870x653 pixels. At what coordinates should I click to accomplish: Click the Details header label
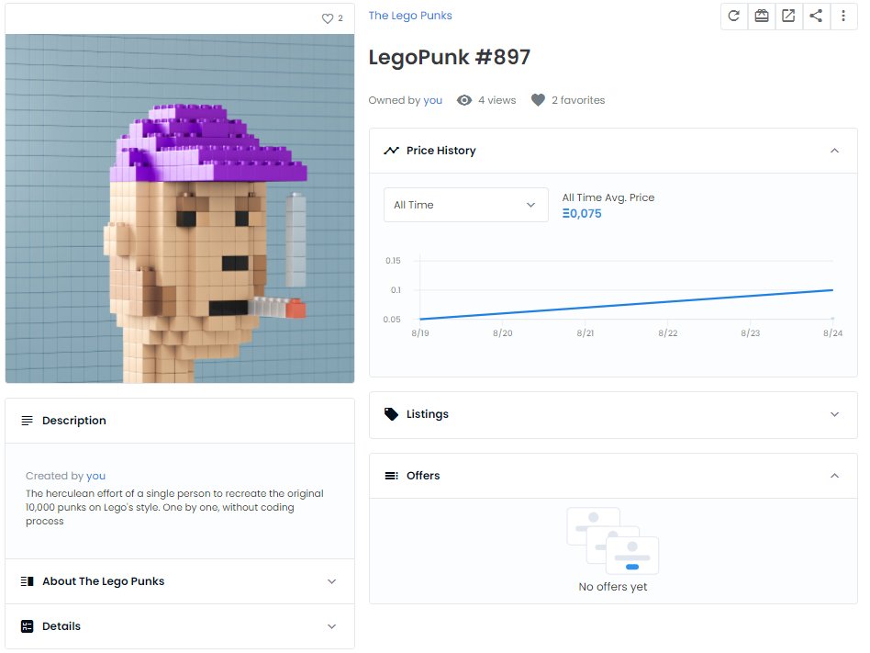point(61,626)
